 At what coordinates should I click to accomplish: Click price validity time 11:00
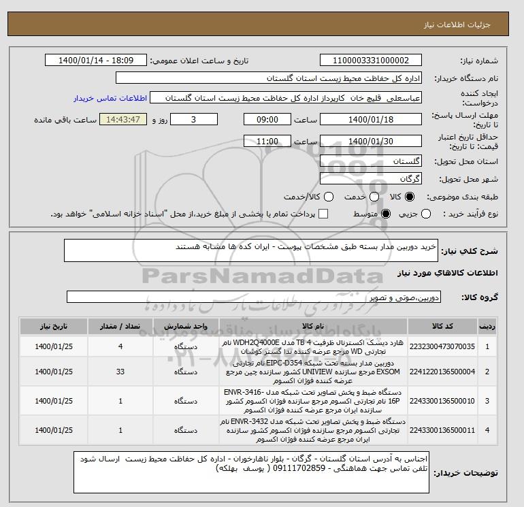pyautogui.click(x=267, y=141)
